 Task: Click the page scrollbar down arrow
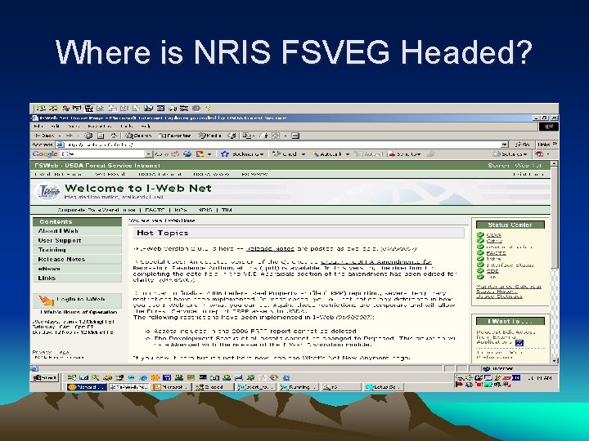coord(555,360)
